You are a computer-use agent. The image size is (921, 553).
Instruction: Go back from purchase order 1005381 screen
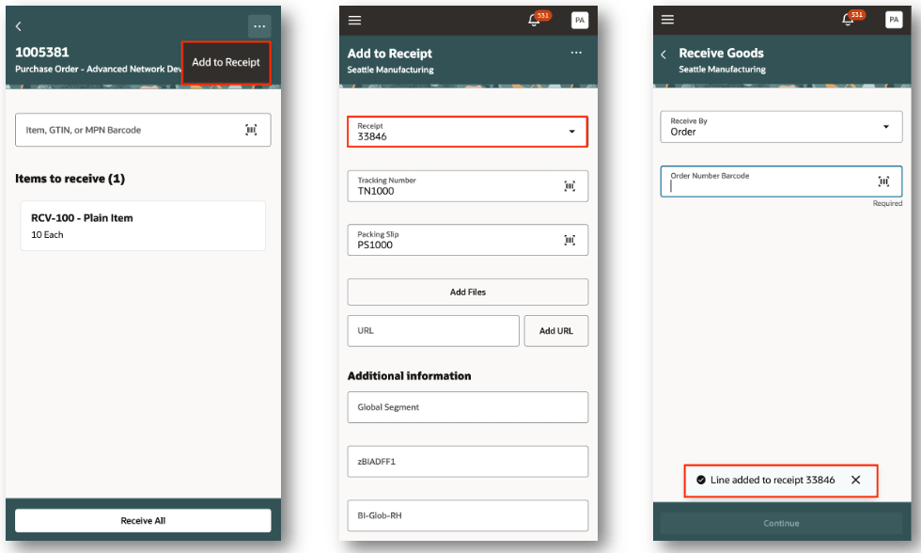(x=19, y=25)
